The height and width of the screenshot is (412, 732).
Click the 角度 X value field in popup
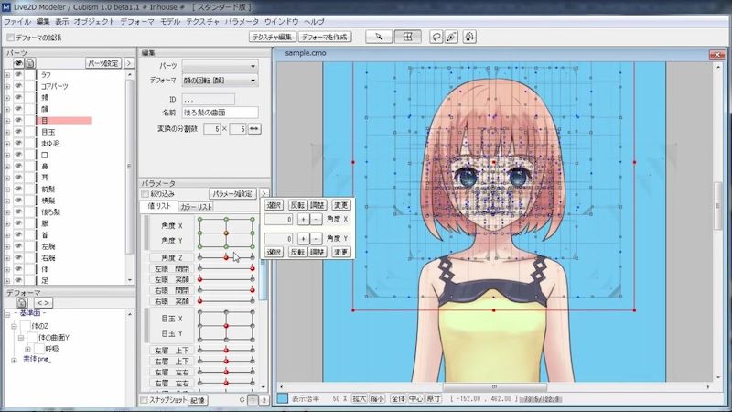(279, 219)
